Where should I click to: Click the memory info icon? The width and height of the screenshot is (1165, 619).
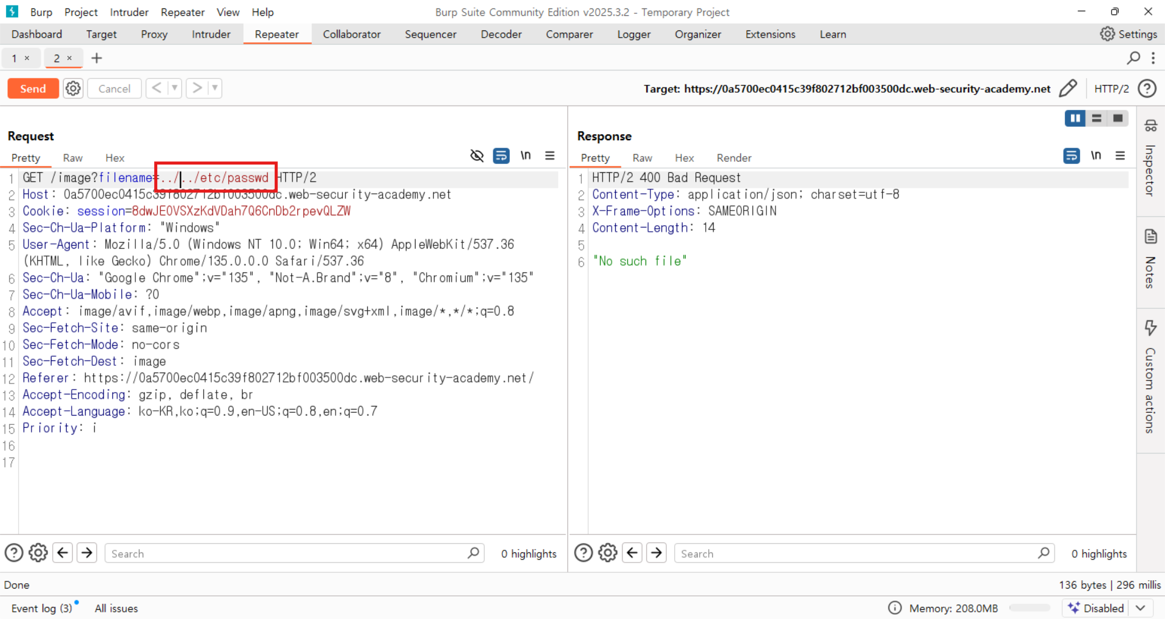(894, 608)
